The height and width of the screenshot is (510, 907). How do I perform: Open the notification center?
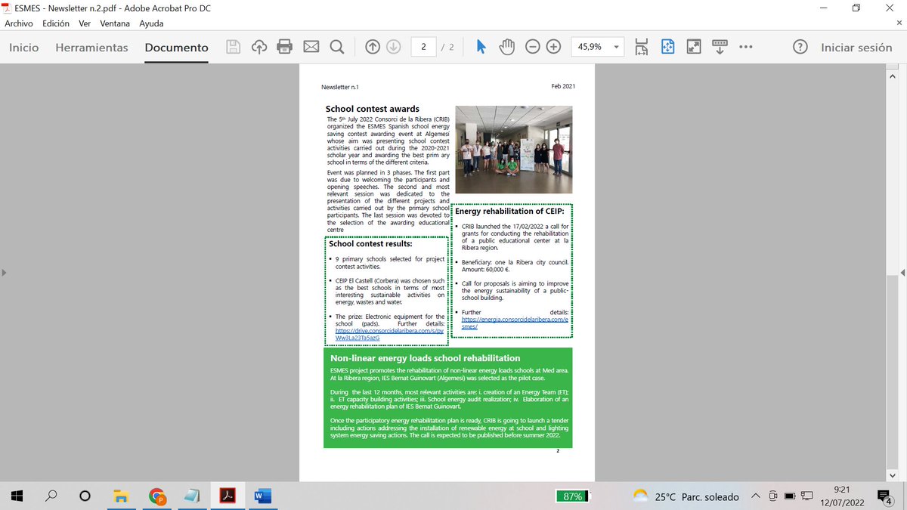tap(885, 496)
